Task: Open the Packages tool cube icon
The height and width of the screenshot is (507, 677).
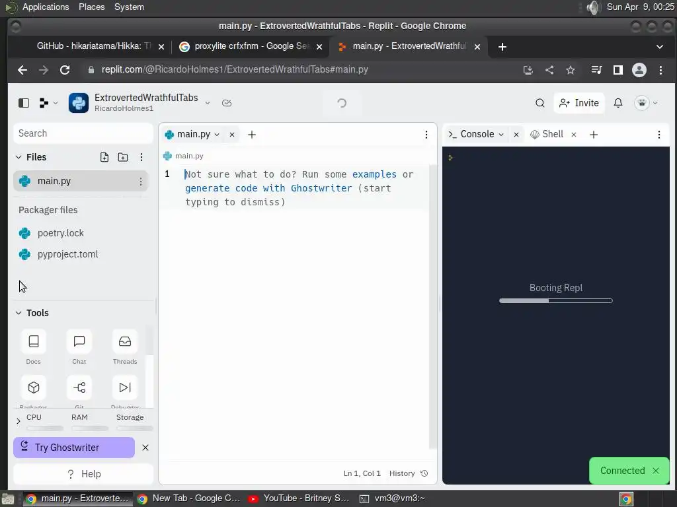Action: click(x=34, y=388)
